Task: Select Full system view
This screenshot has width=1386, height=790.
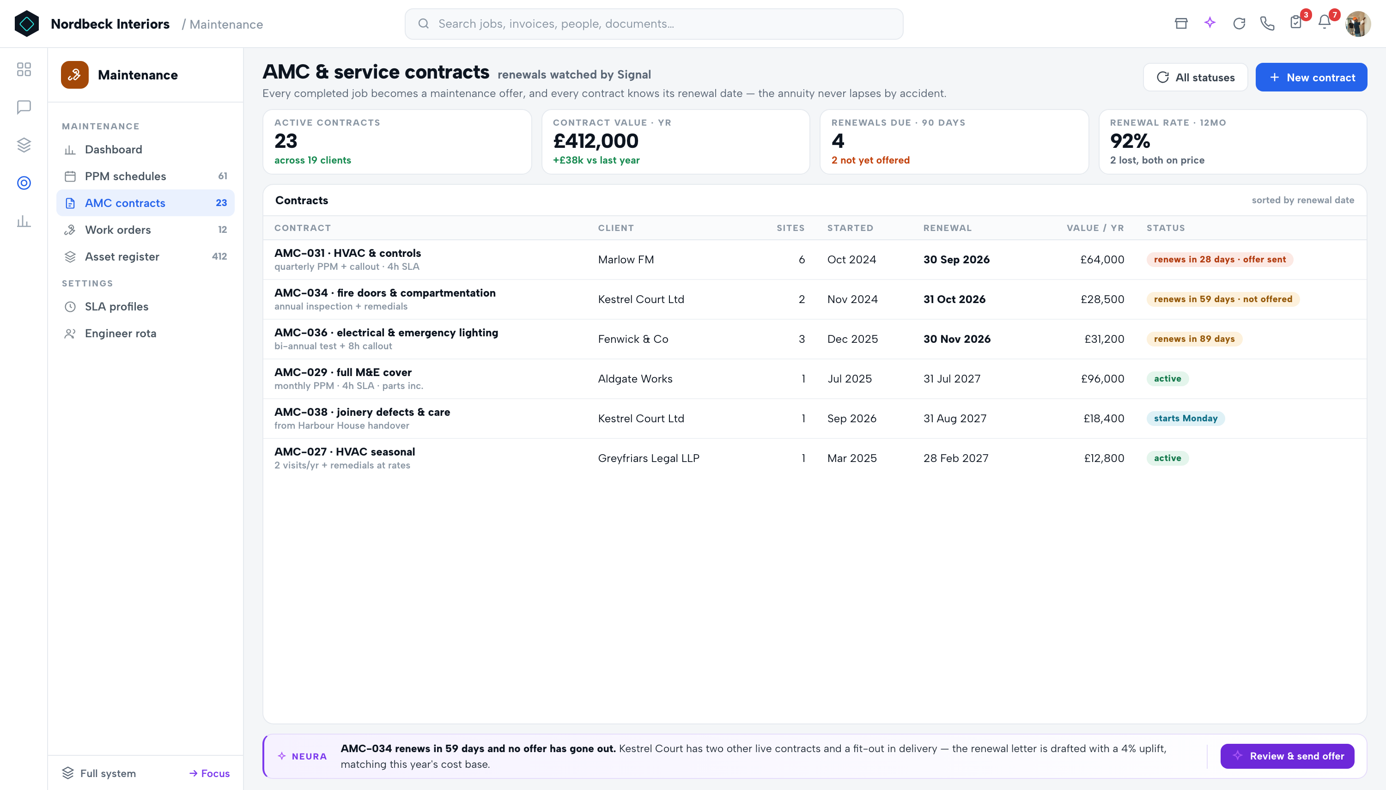Action: [99, 773]
